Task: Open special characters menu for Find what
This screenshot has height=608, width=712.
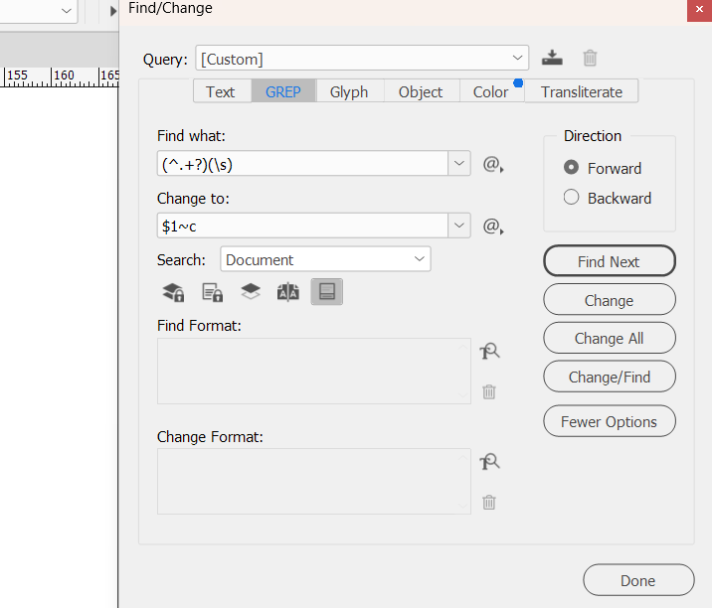Action: pos(493,164)
